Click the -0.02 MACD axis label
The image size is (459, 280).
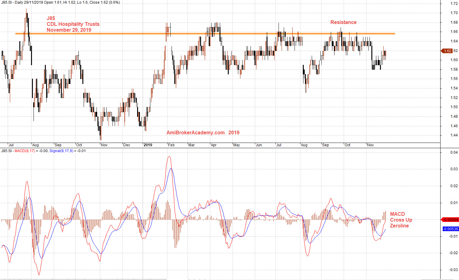[x=453, y=253]
